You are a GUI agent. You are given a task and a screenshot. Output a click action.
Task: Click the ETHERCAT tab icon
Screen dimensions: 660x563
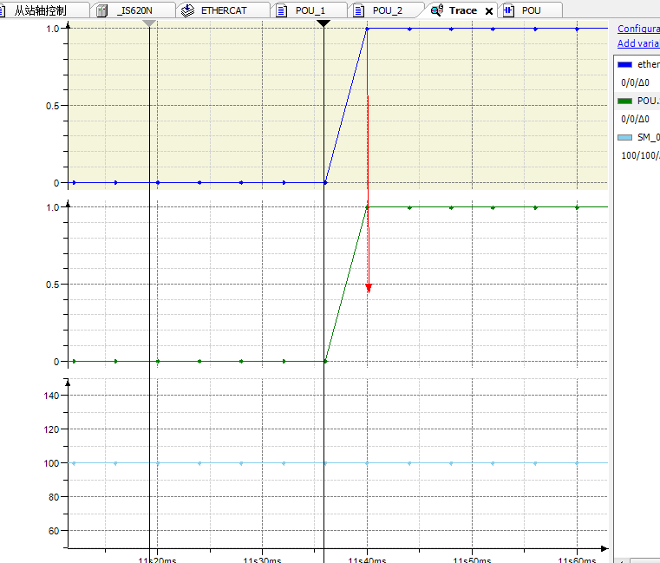tap(187, 10)
